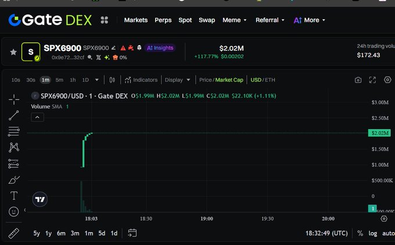The image size is (395, 245).
Task: Click the cube icon before AI Insights
Action: [x=139, y=47]
